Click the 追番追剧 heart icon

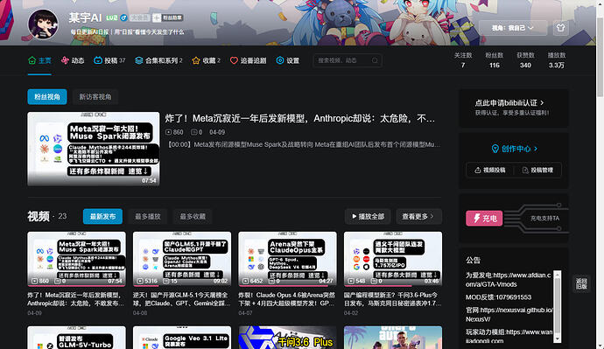pos(234,60)
